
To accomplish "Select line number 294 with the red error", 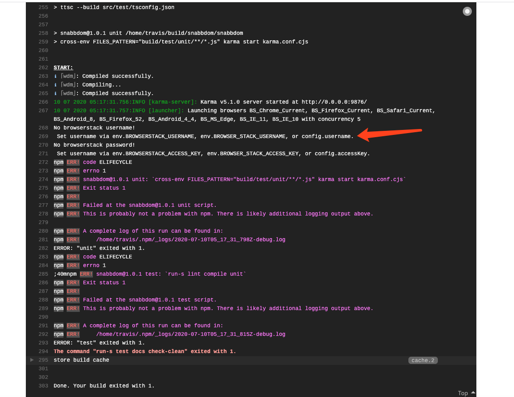I will 43,351.
